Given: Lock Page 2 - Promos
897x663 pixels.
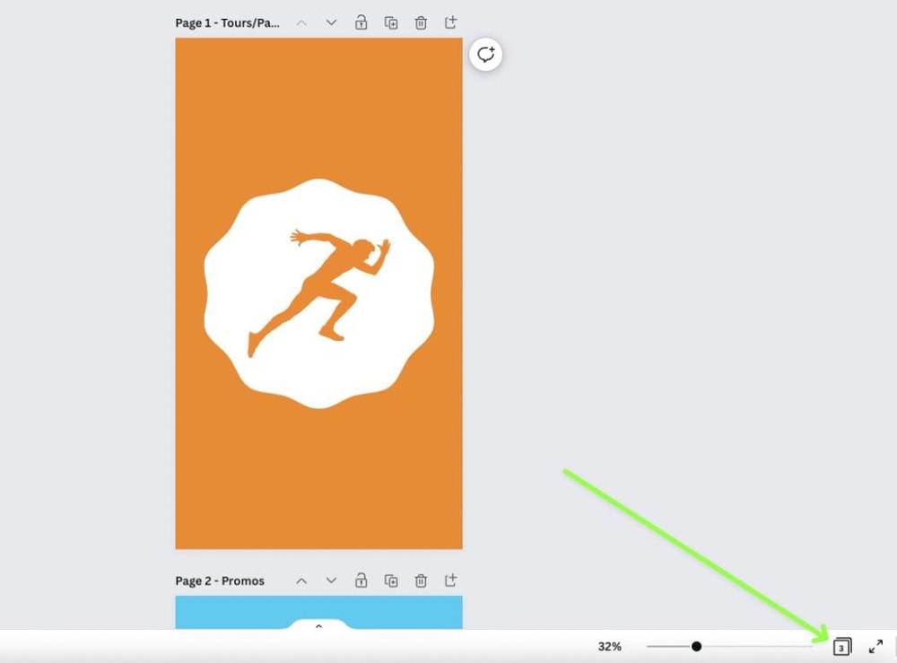Looking at the screenshot, I should click(x=361, y=580).
